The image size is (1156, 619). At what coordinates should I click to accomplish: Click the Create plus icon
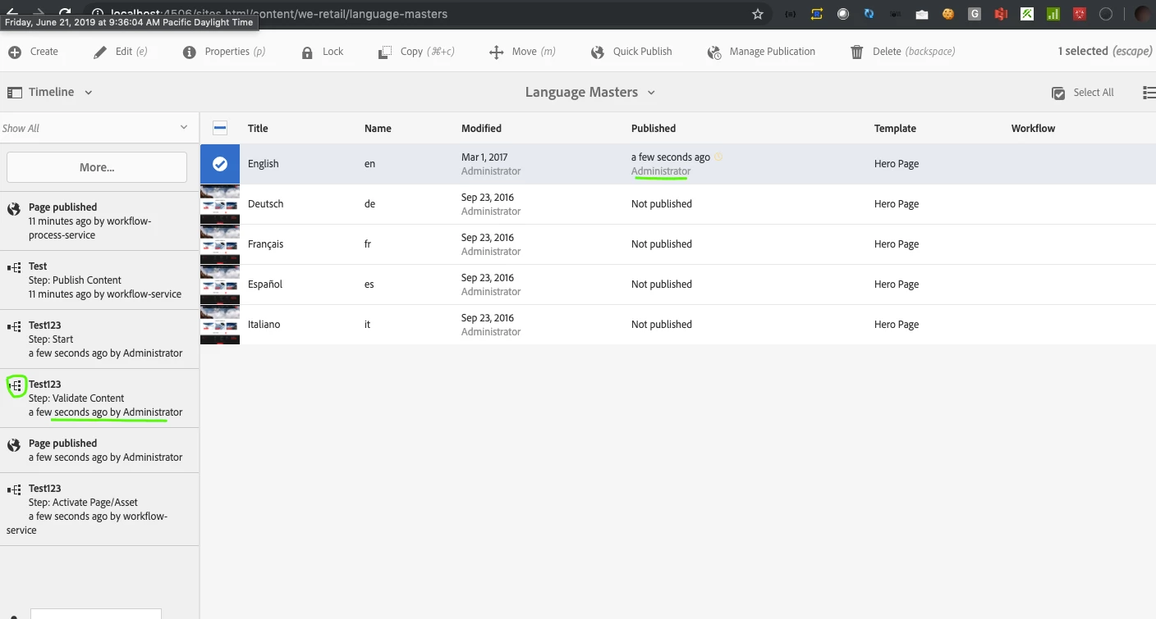(x=15, y=52)
